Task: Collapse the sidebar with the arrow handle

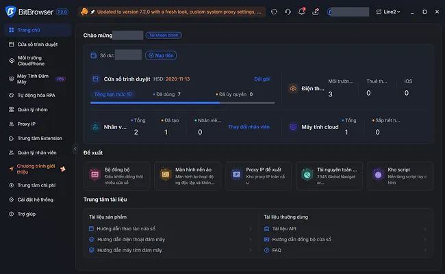Action: pos(75,148)
